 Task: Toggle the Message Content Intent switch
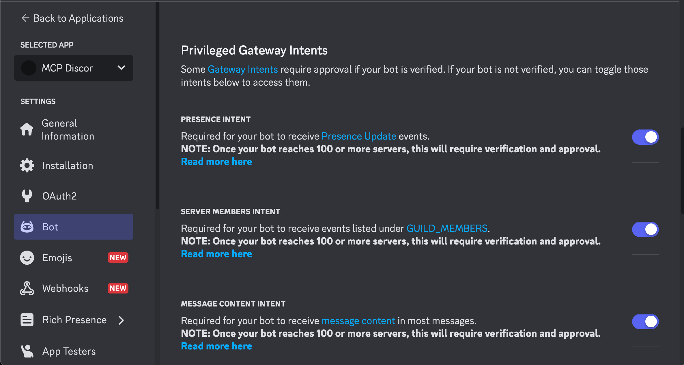click(645, 321)
